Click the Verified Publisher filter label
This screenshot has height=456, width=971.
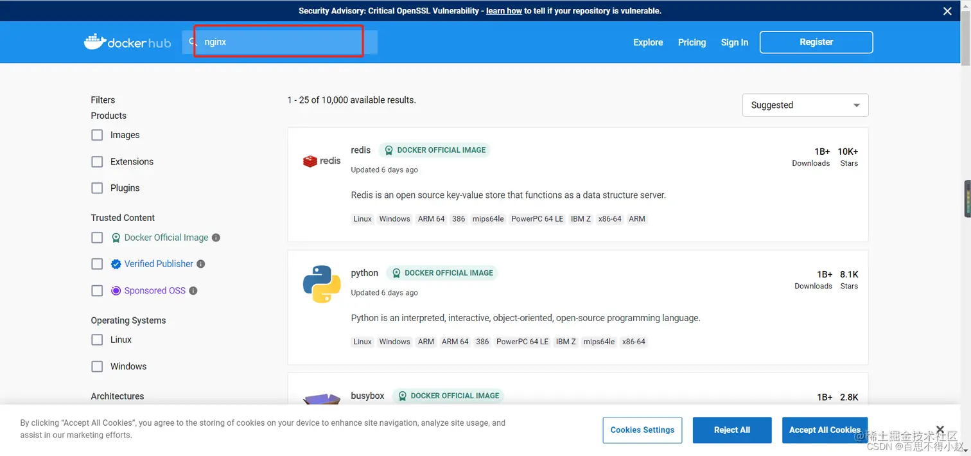(159, 264)
